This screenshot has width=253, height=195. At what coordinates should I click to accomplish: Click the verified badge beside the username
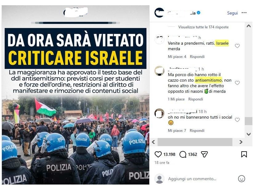[x=199, y=13]
